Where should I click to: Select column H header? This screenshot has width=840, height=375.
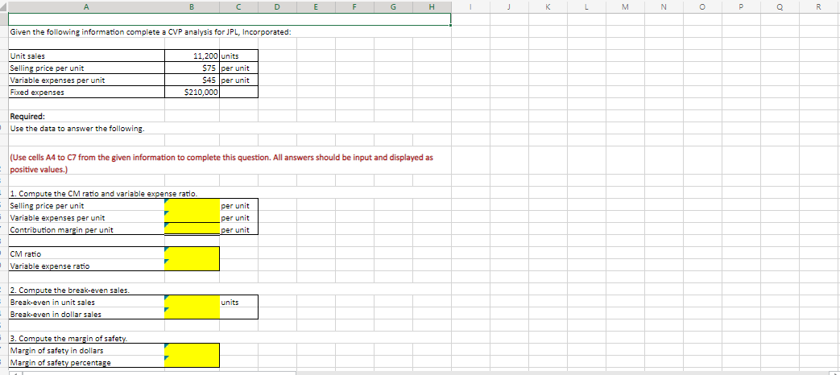coord(432,7)
